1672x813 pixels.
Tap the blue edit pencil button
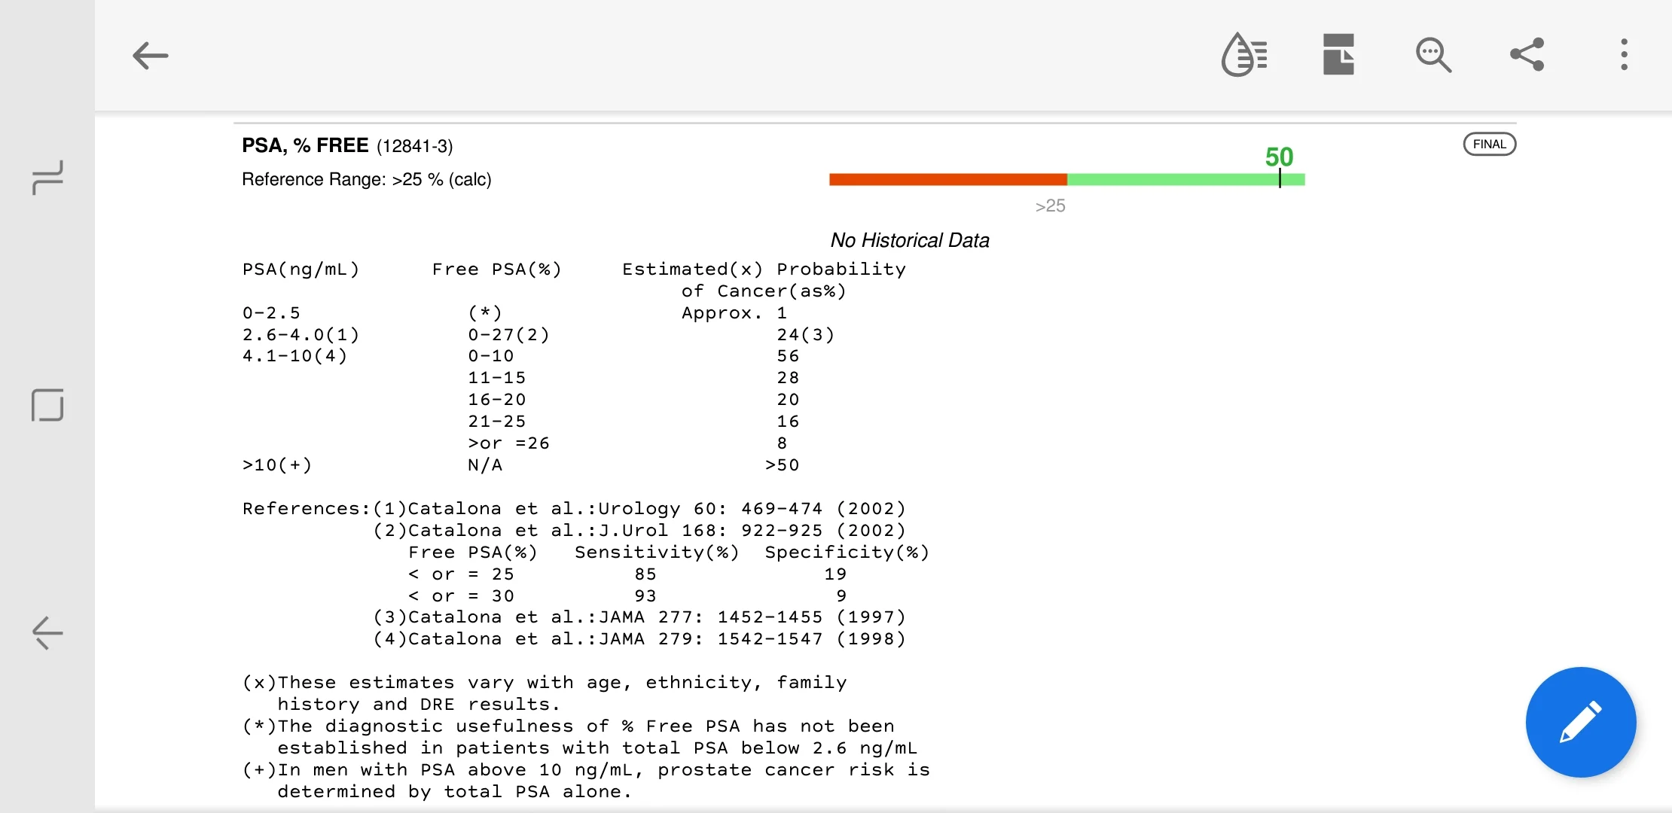click(x=1581, y=722)
